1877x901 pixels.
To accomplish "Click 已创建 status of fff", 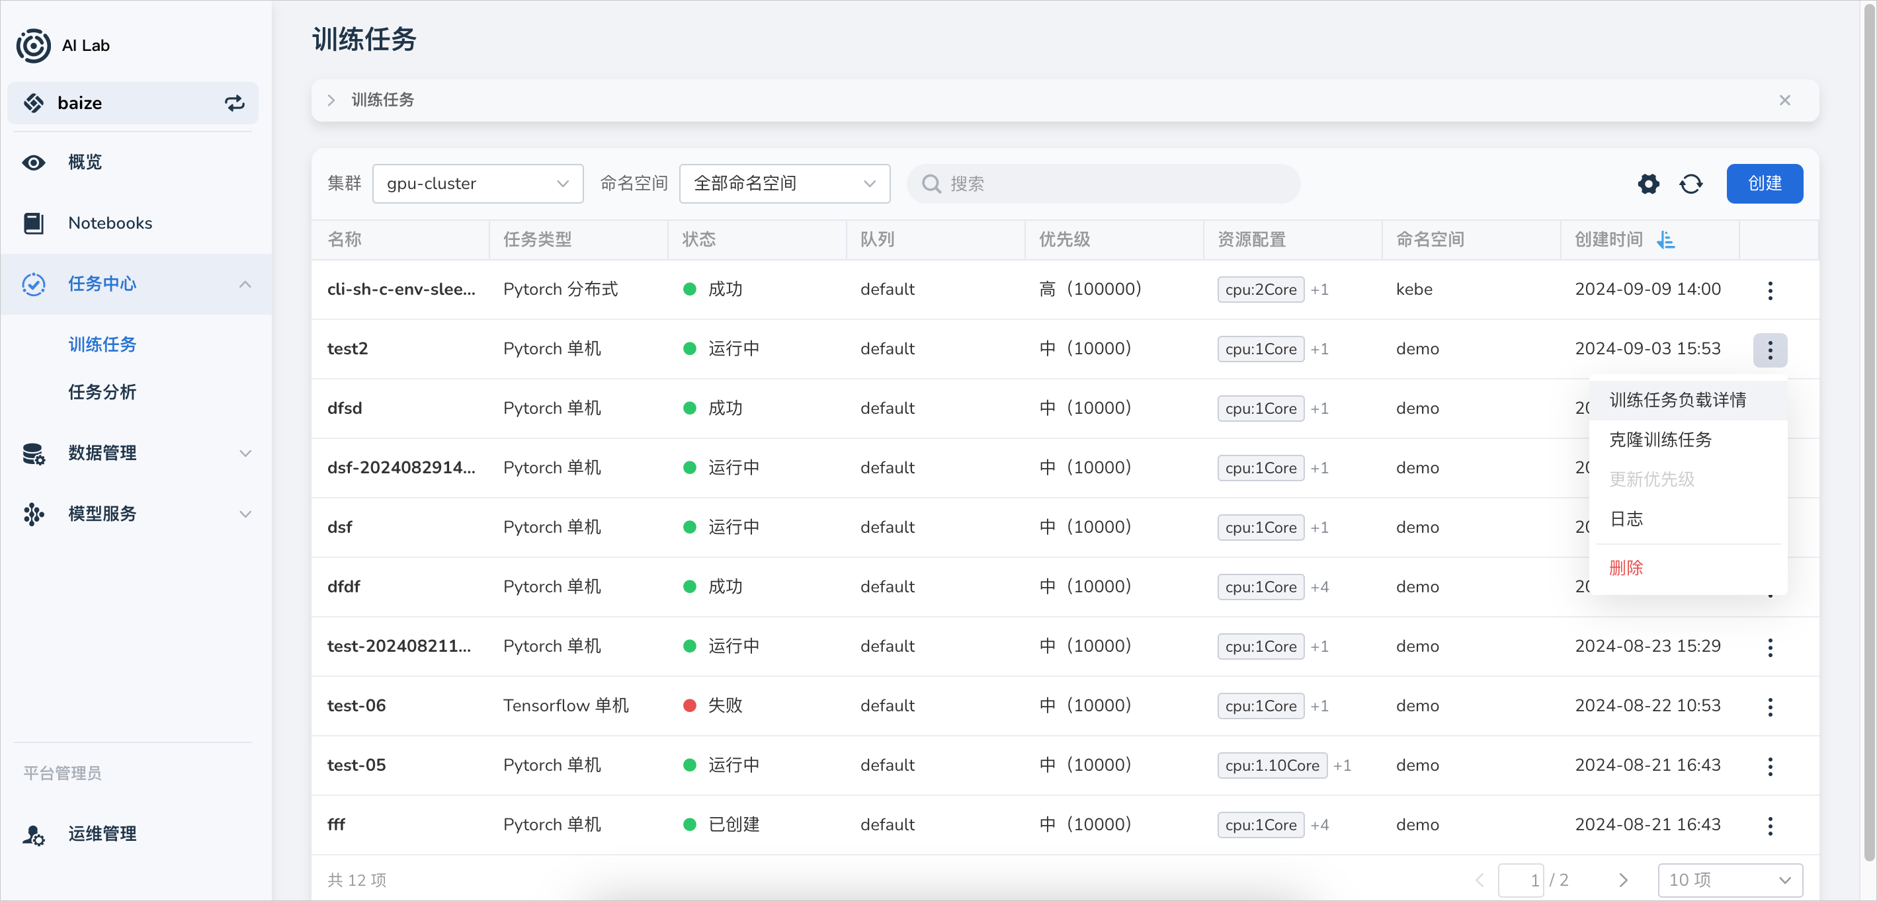I will coord(733,824).
